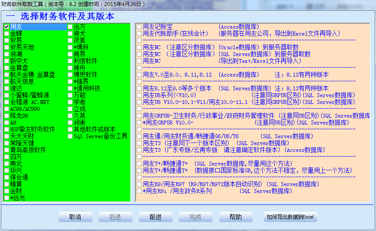Check the 久其 checkbox
The width and height of the screenshot is (376, 231).
(70, 116)
